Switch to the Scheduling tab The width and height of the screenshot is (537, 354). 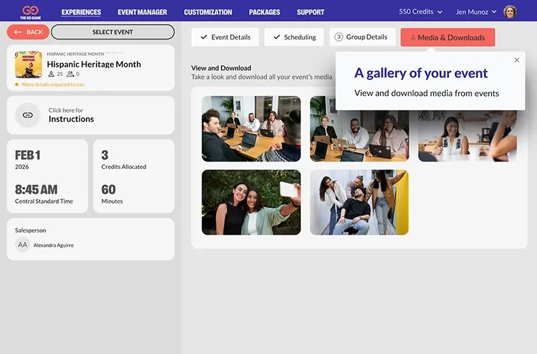(295, 38)
